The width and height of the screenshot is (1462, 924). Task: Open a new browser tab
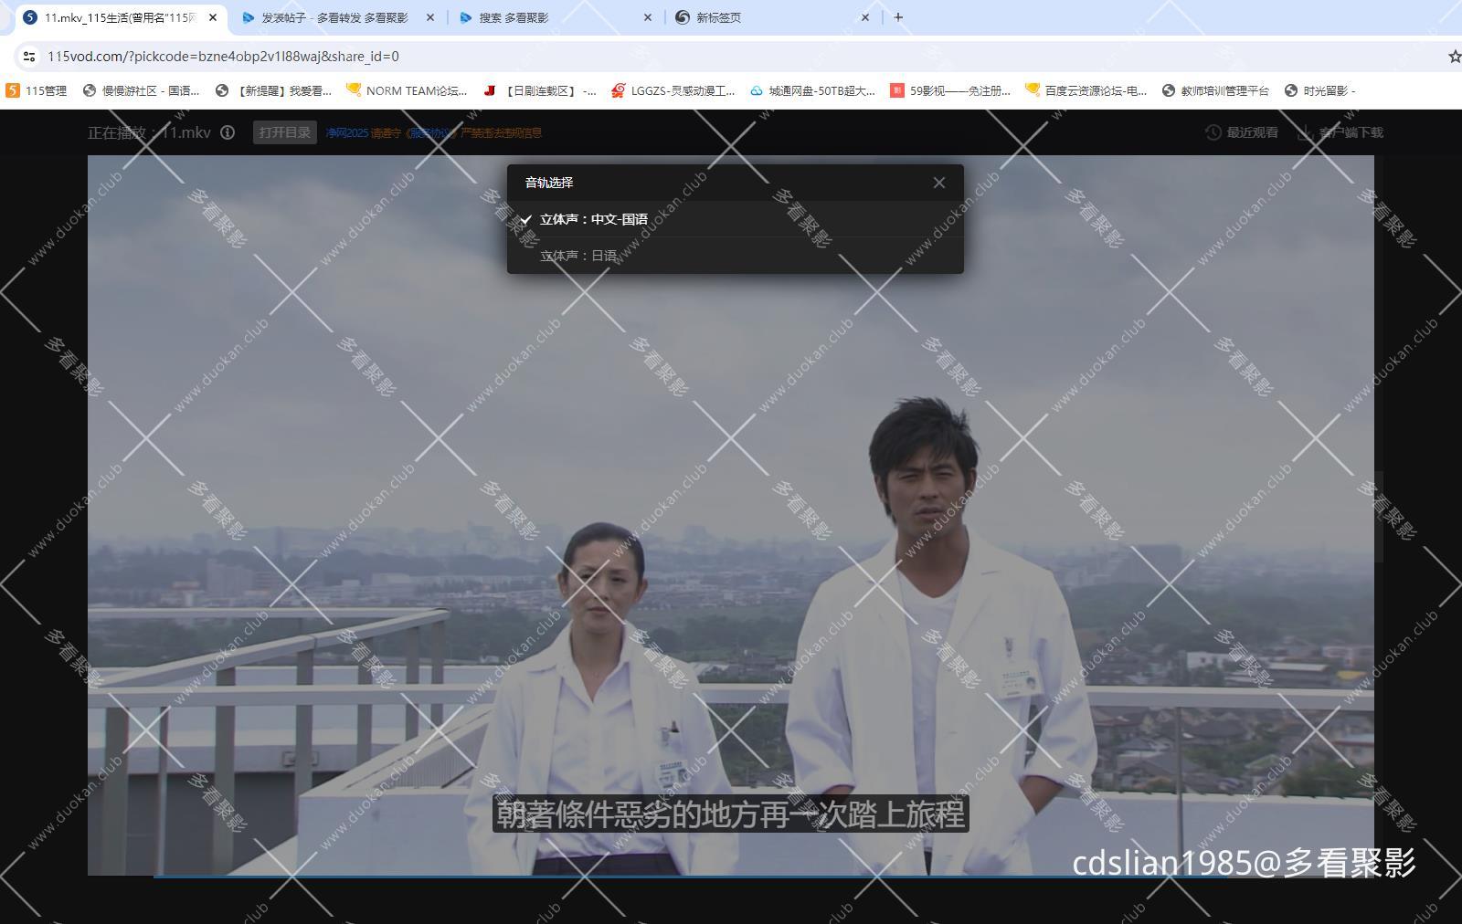click(x=898, y=16)
